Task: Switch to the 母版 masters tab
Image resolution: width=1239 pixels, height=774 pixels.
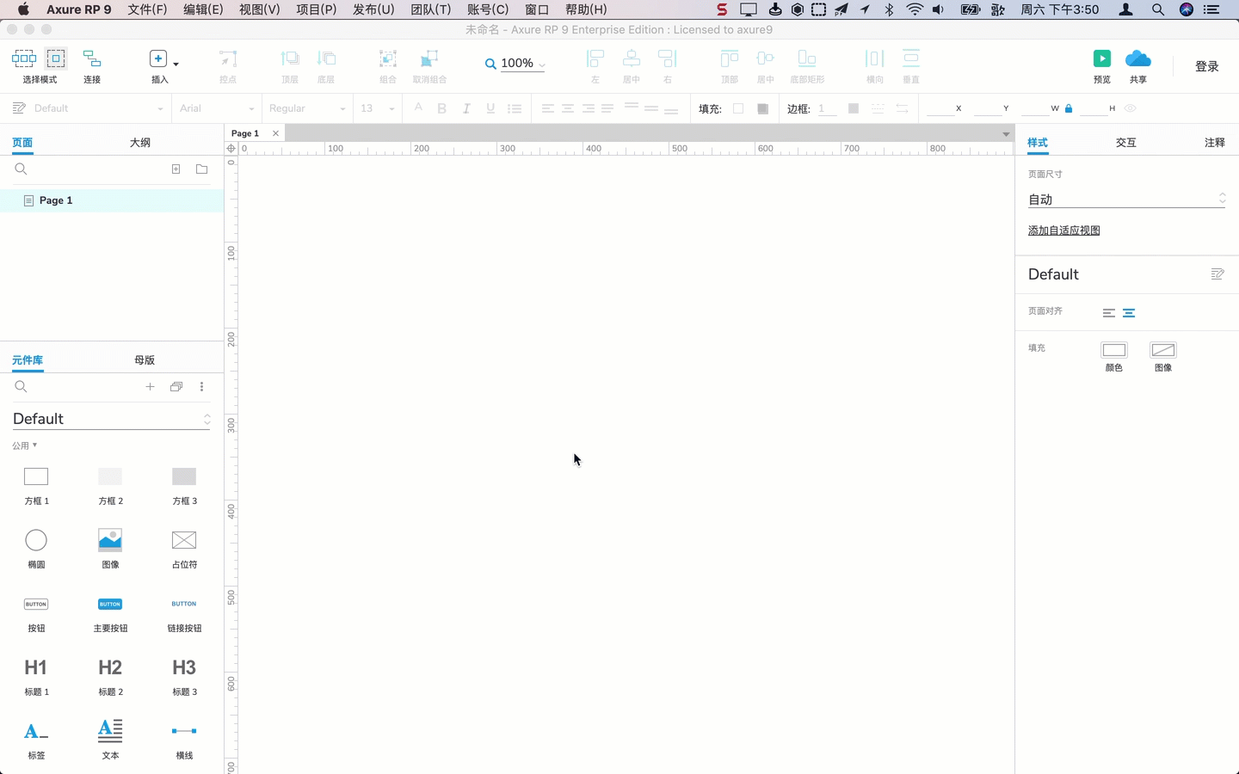Action: pyautogui.click(x=145, y=360)
